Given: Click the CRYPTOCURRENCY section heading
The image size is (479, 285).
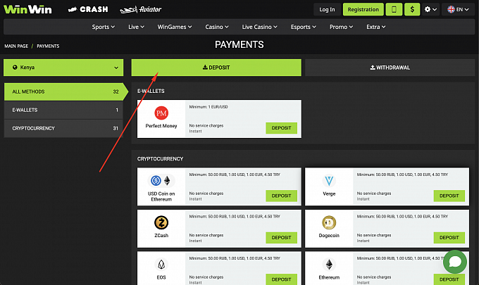Looking at the screenshot, I should [x=160, y=158].
